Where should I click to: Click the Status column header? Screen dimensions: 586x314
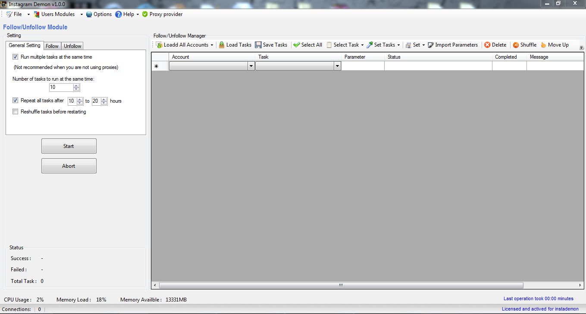click(439, 57)
